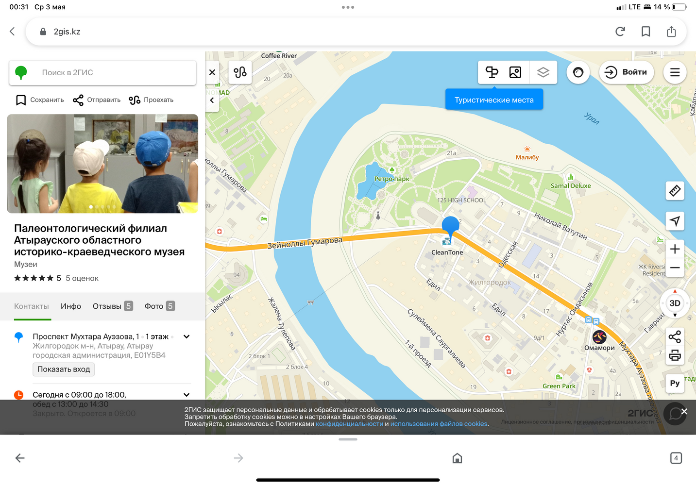Click the green 2GIS tree logo
The height and width of the screenshot is (486, 696).
point(21,73)
